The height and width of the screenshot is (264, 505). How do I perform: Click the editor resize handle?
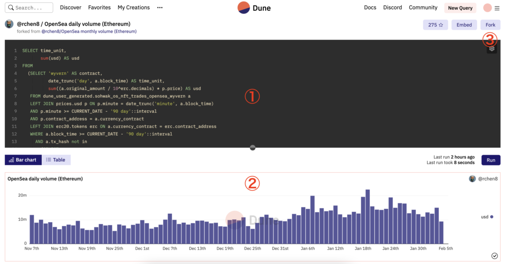point(252,147)
